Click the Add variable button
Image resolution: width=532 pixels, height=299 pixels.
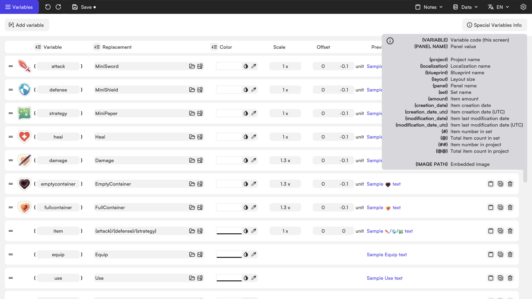[27, 25]
